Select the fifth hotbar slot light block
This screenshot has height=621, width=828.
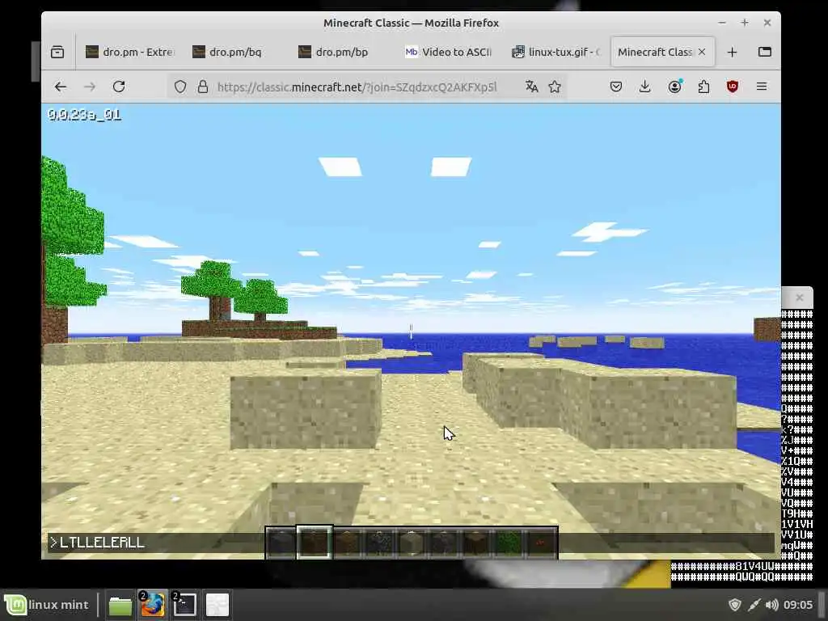pyautogui.click(x=412, y=543)
